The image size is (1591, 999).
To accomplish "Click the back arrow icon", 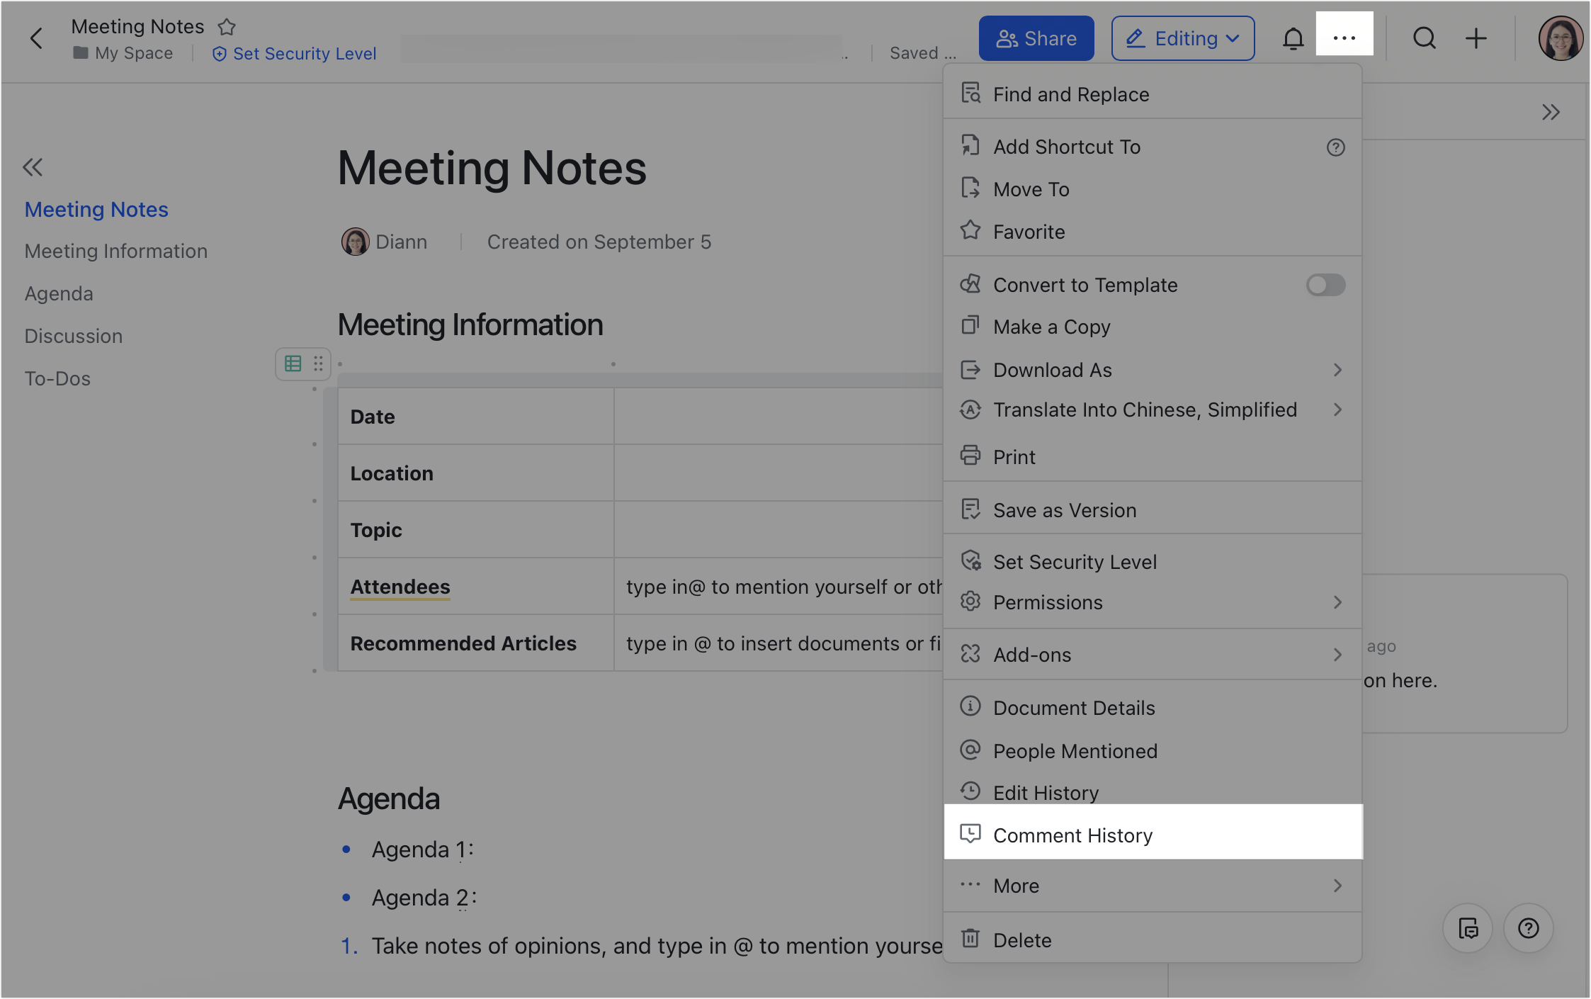I will point(36,38).
